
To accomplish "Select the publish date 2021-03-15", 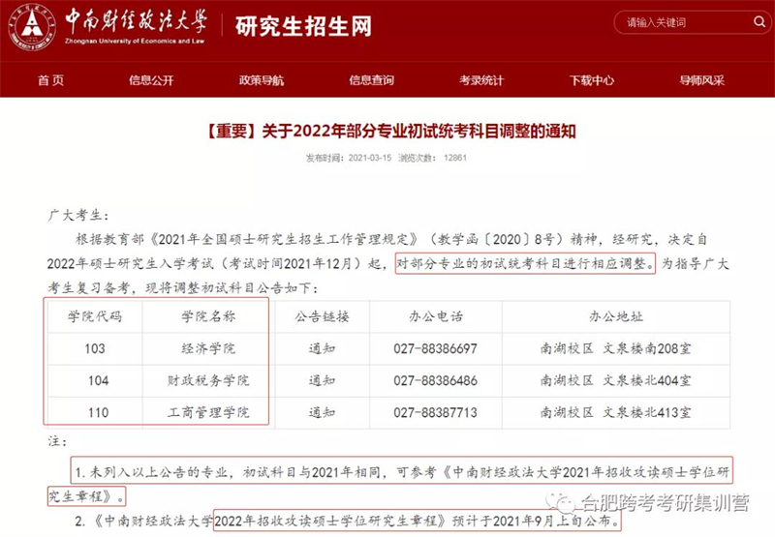I will (370, 158).
